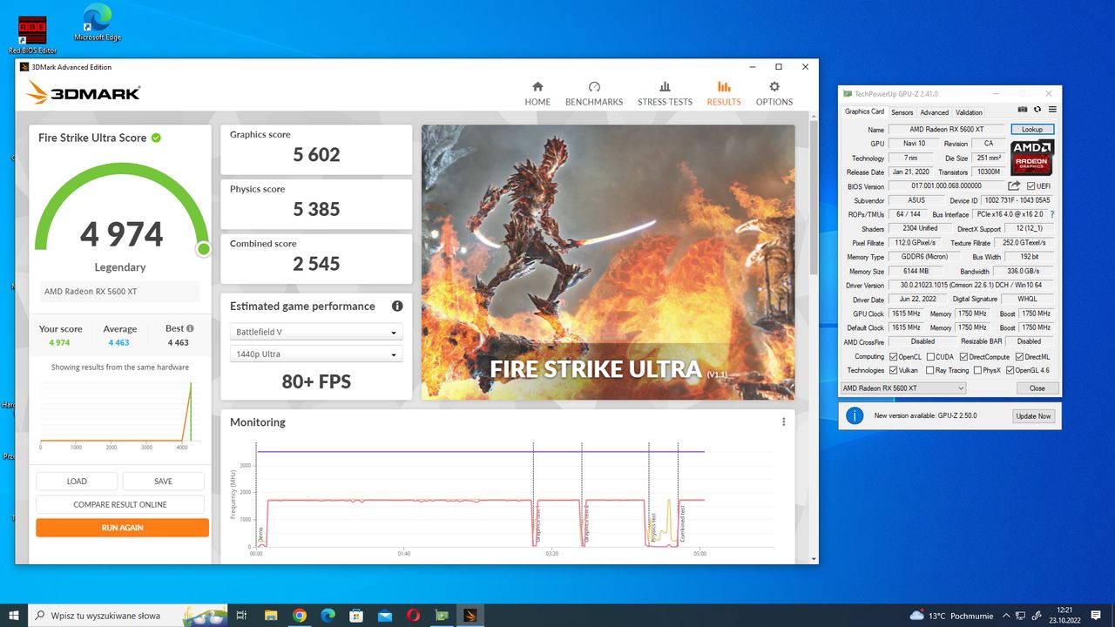Click the taskbar clock and date
1115x627 pixels.
[1064, 615]
